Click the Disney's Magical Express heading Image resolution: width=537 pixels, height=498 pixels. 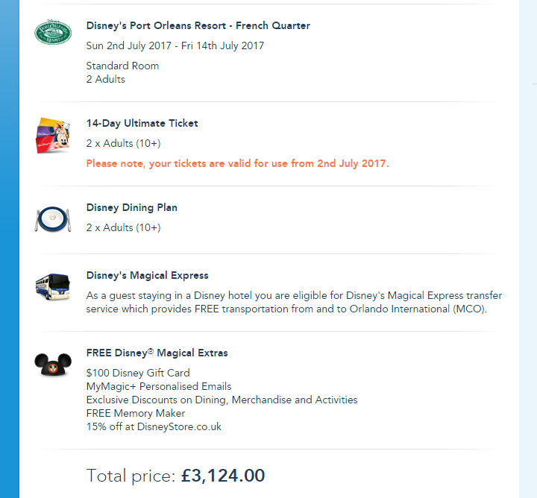[147, 276]
